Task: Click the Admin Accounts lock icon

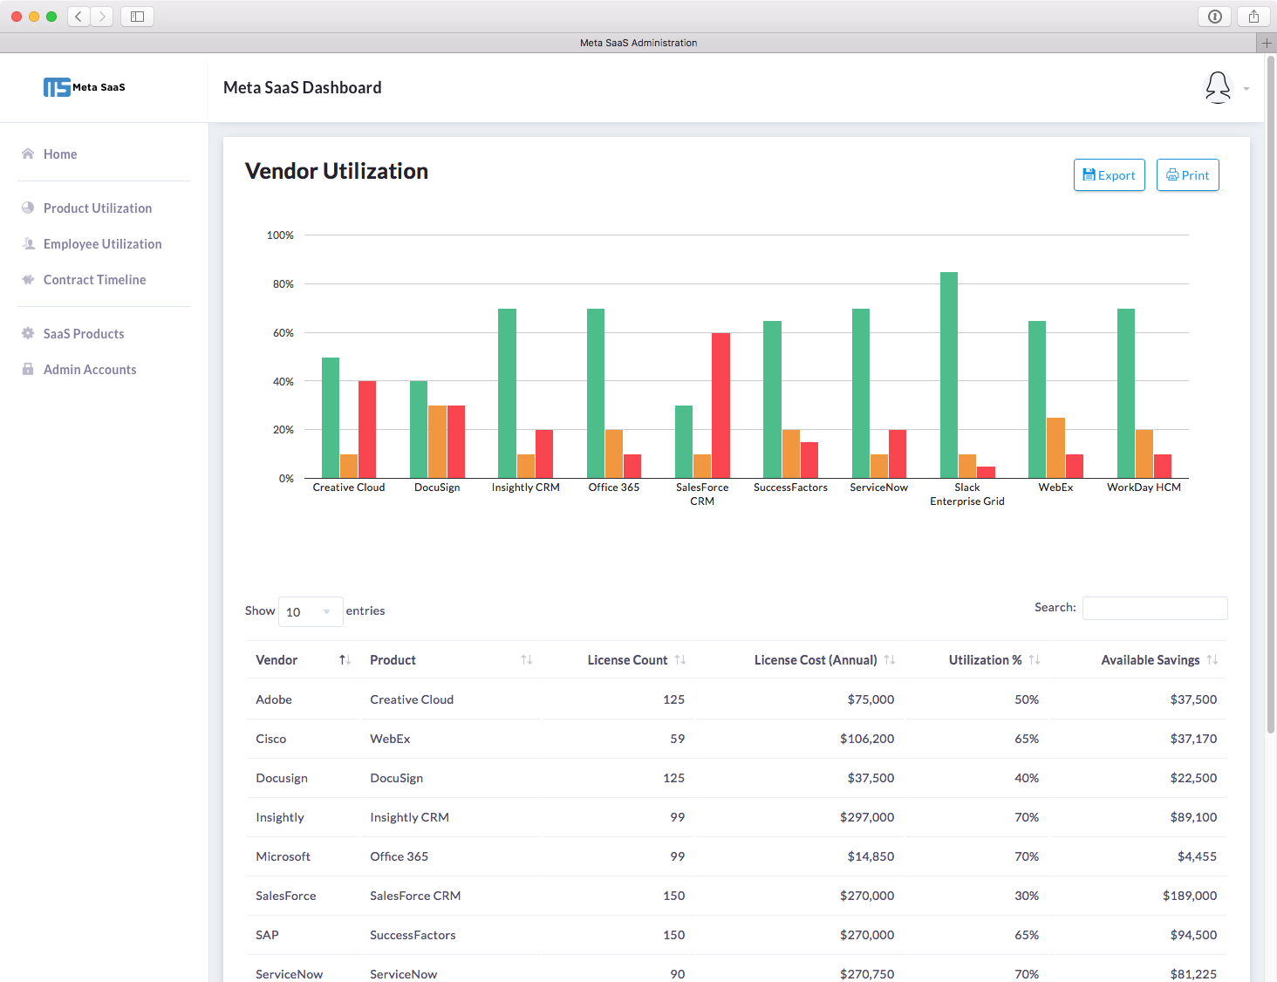Action: [x=28, y=369]
